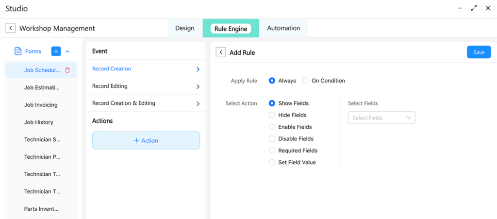Expand the Record Editing event chevron
The height and width of the screenshot is (219, 497).
pyautogui.click(x=198, y=86)
